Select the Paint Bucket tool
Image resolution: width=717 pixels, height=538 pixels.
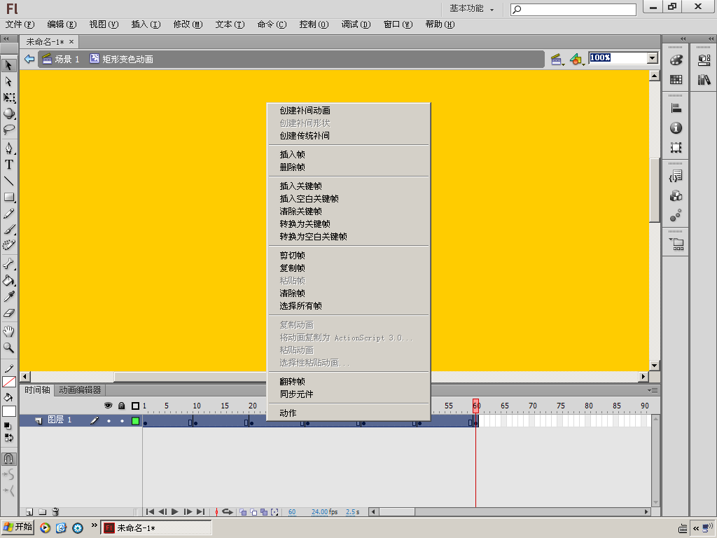(8, 280)
